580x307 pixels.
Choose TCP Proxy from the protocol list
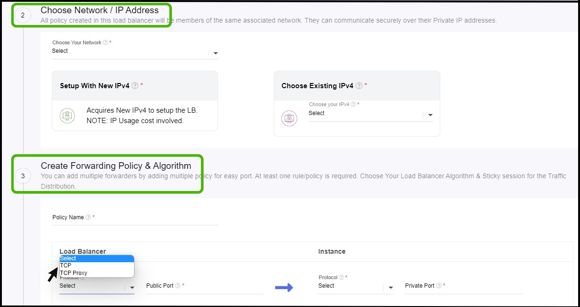point(97,273)
